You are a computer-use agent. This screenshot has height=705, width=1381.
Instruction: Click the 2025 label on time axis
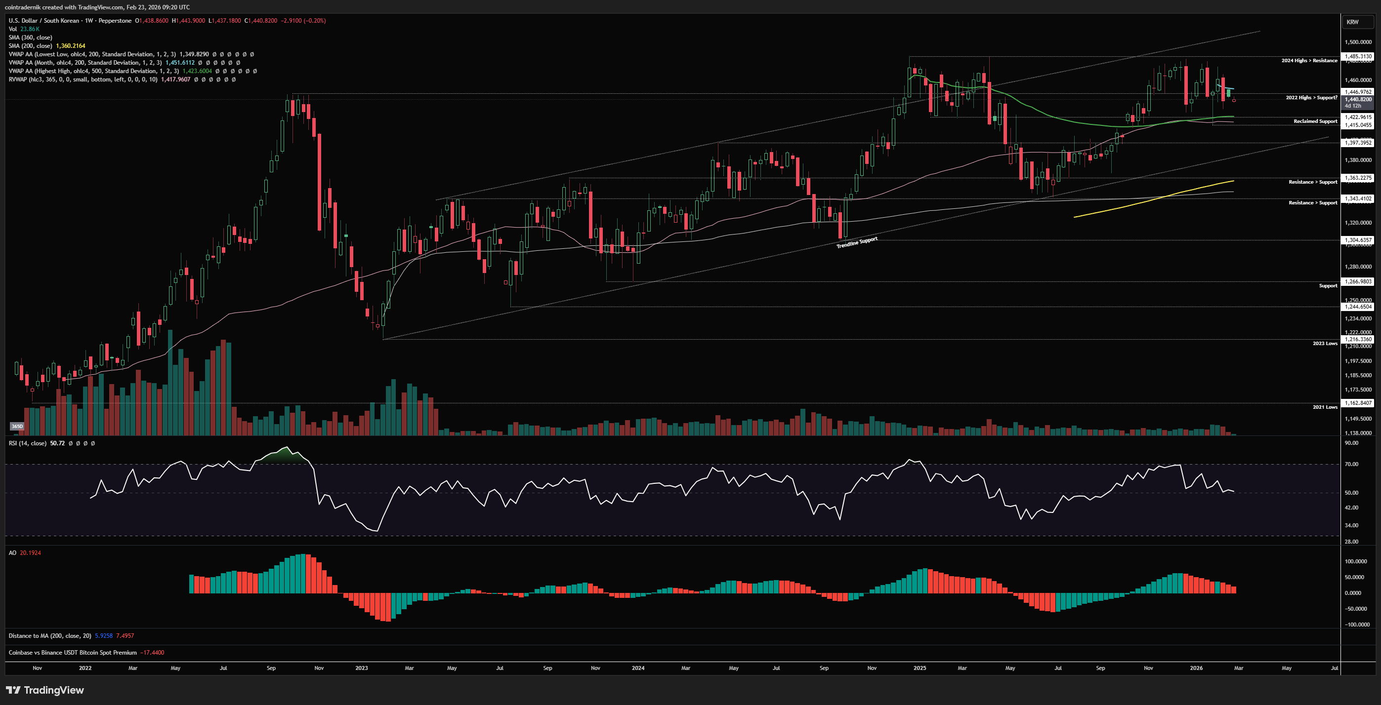(x=920, y=668)
